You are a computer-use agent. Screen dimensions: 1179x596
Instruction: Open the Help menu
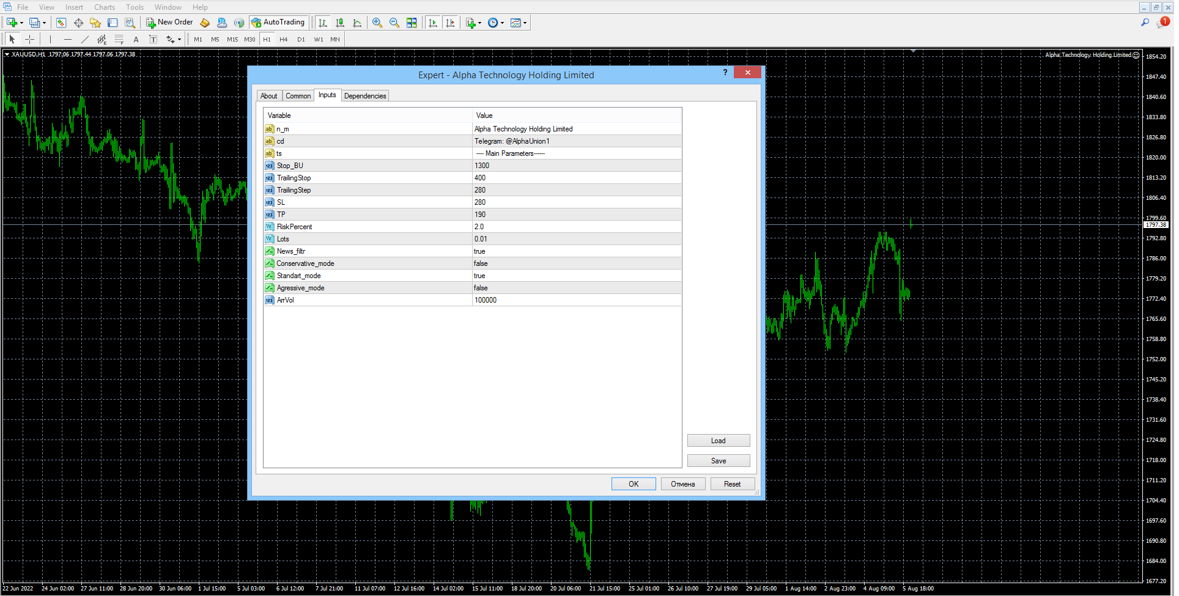point(201,7)
